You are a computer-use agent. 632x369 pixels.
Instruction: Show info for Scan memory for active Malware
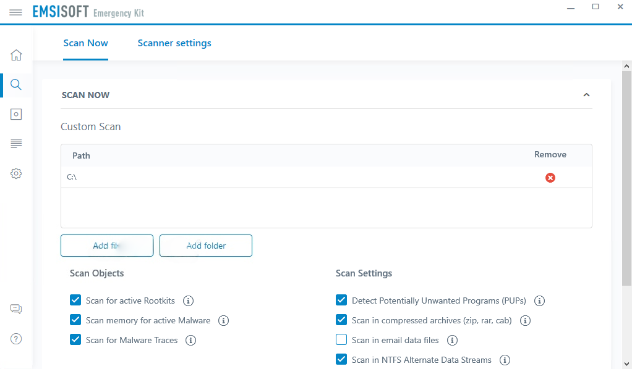coord(223,320)
